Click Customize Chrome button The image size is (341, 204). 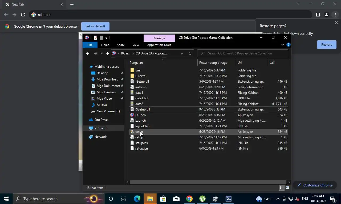click(315, 185)
